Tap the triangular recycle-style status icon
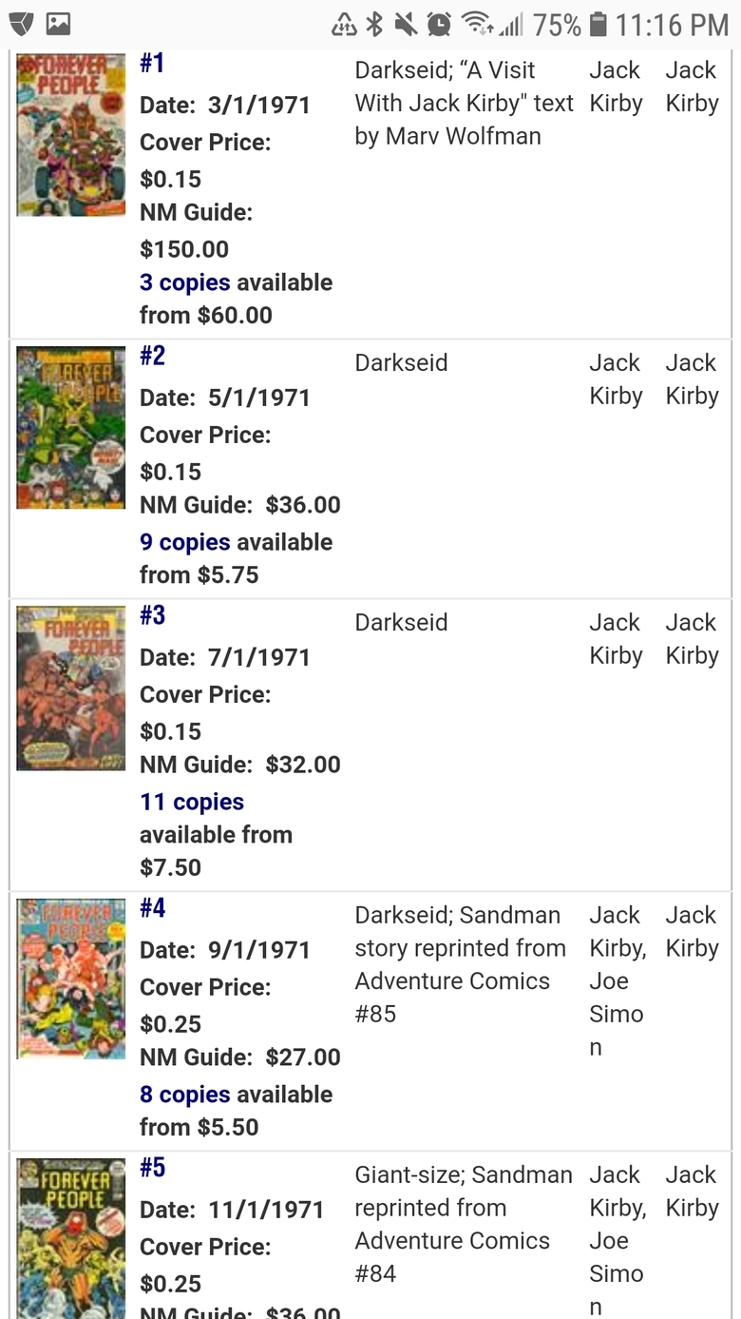 pos(344,25)
